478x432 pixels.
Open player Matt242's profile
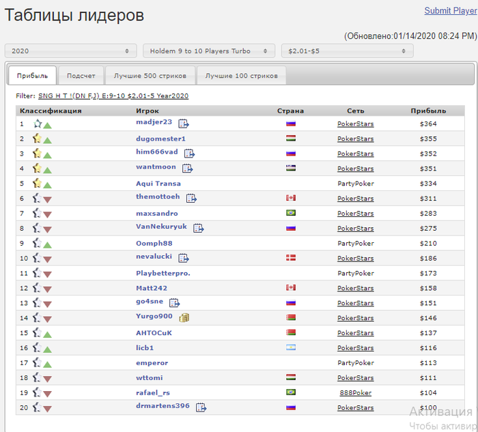[152, 288]
